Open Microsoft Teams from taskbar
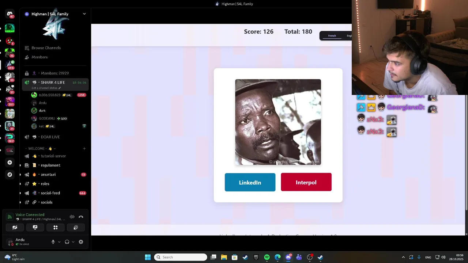 tap(299, 257)
